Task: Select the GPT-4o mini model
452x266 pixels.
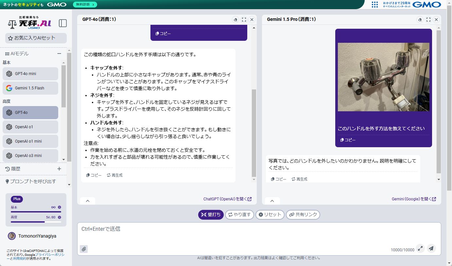Action: click(30, 73)
